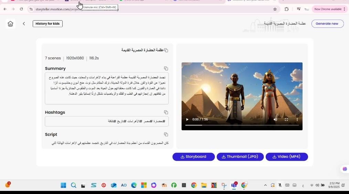Image resolution: width=349 pixels, height=194 pixels.
Task: Download the Storyboard
Action: [193, 157]
